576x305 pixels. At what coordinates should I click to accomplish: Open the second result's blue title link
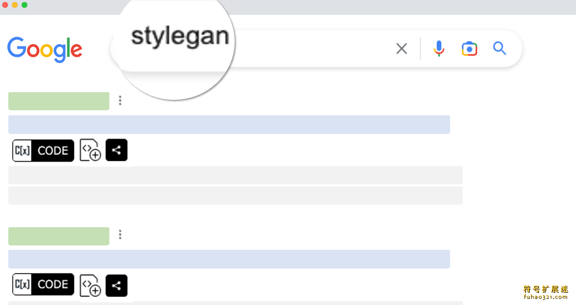tap(229, 259)
